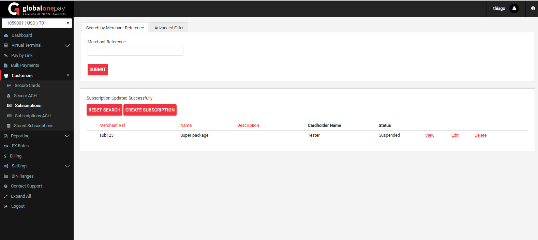The width and height of the screenshot is (538, 240).
Task: Click the thiago username in header
Action: [x=499, y=9]
